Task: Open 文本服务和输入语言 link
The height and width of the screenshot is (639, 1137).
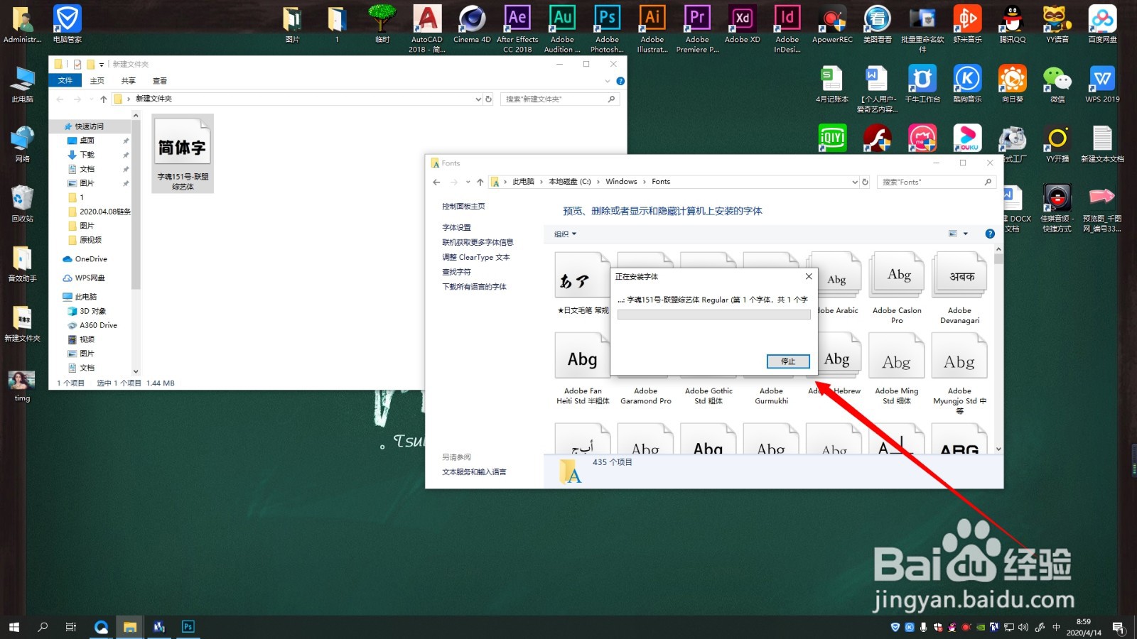Action: 474,472
